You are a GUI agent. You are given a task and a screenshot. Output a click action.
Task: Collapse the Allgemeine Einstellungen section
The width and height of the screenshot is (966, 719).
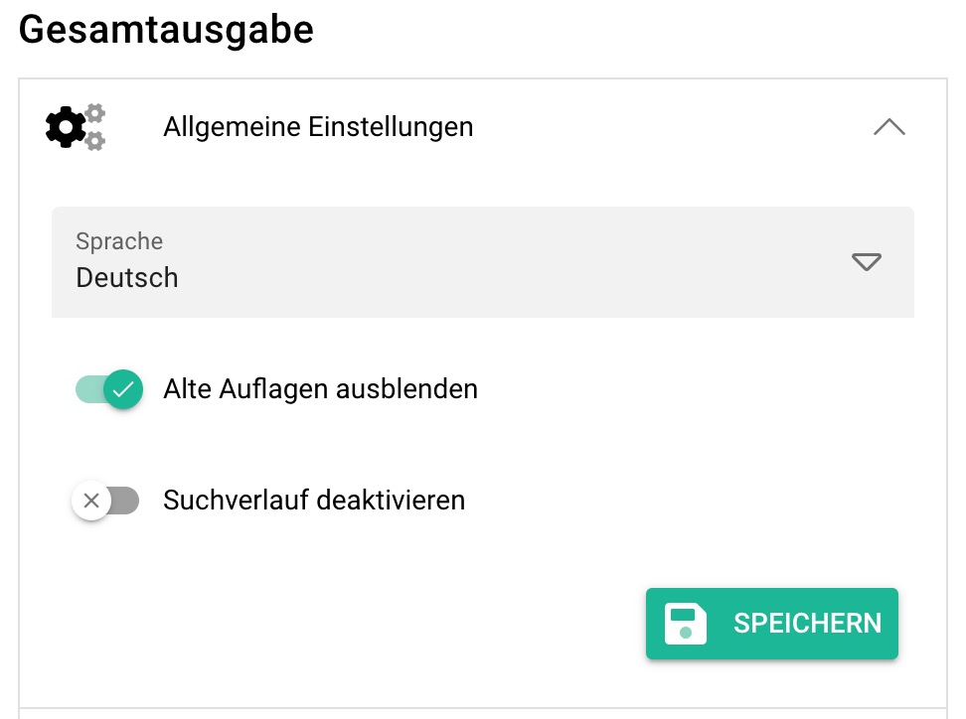click(x=888, y=127)
